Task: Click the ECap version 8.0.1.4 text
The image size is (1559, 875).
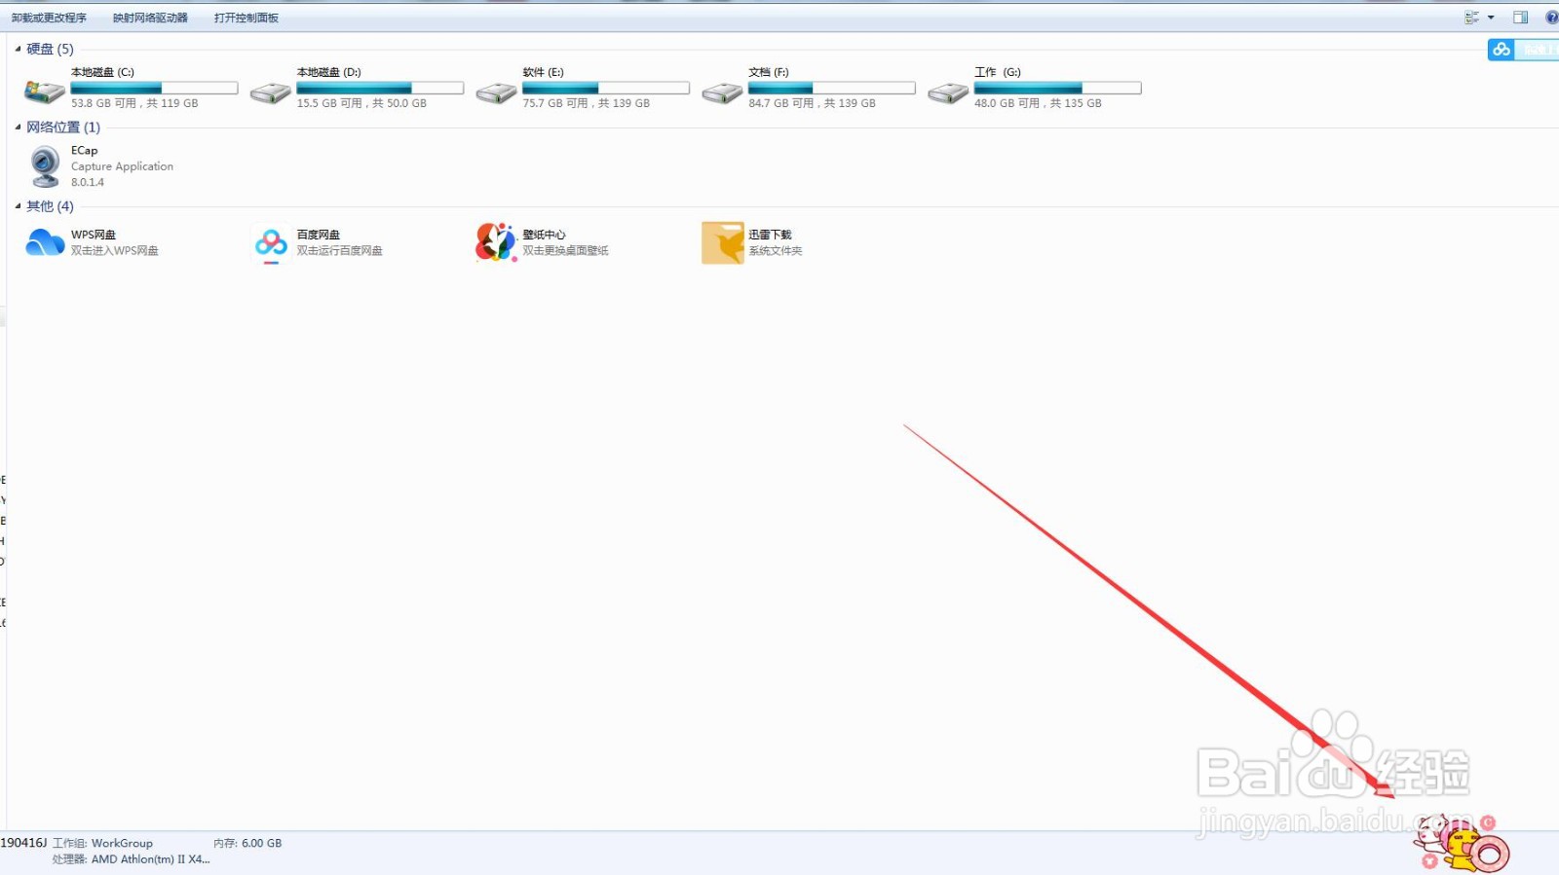Action: 88,182
